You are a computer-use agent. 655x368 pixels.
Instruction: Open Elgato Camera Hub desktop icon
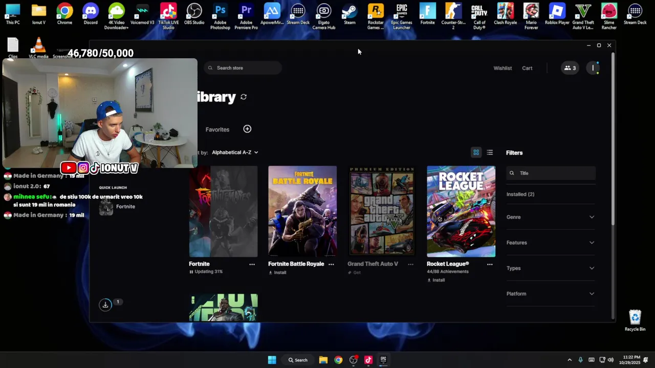pyautogui.click(x=324, y=16)
